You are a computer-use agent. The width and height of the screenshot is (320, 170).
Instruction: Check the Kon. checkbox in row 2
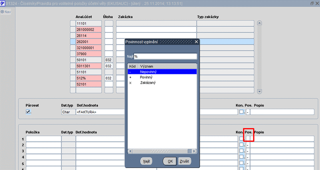pyautogui.click(x=242, y=145)
